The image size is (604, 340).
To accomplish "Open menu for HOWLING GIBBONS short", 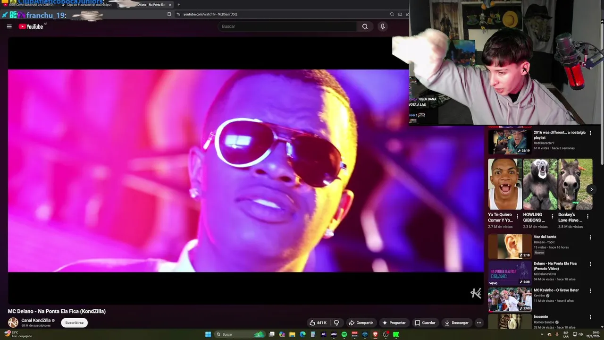I will pyautogui.click(x=553, y=217).
